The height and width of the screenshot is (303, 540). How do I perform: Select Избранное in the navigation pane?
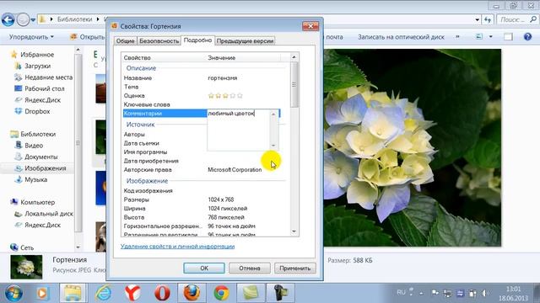33,55
